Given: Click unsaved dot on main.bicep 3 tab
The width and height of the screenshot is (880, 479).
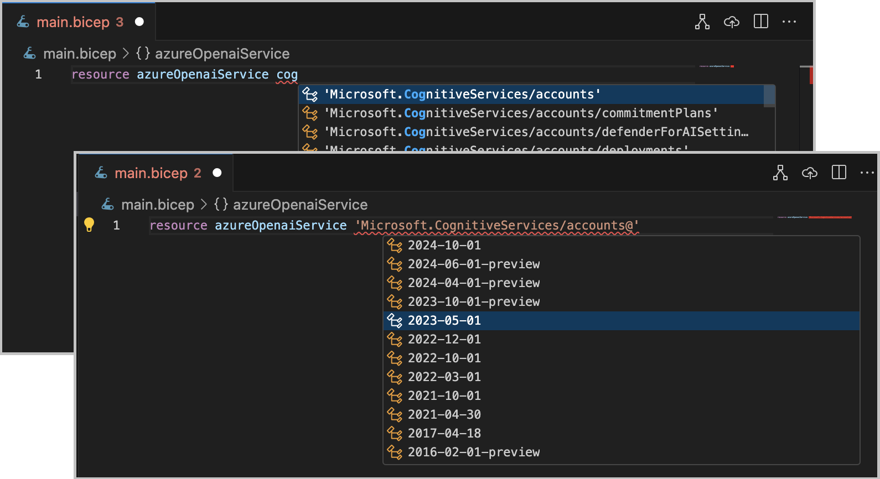Looking at the screenshot, I should 139,22.
